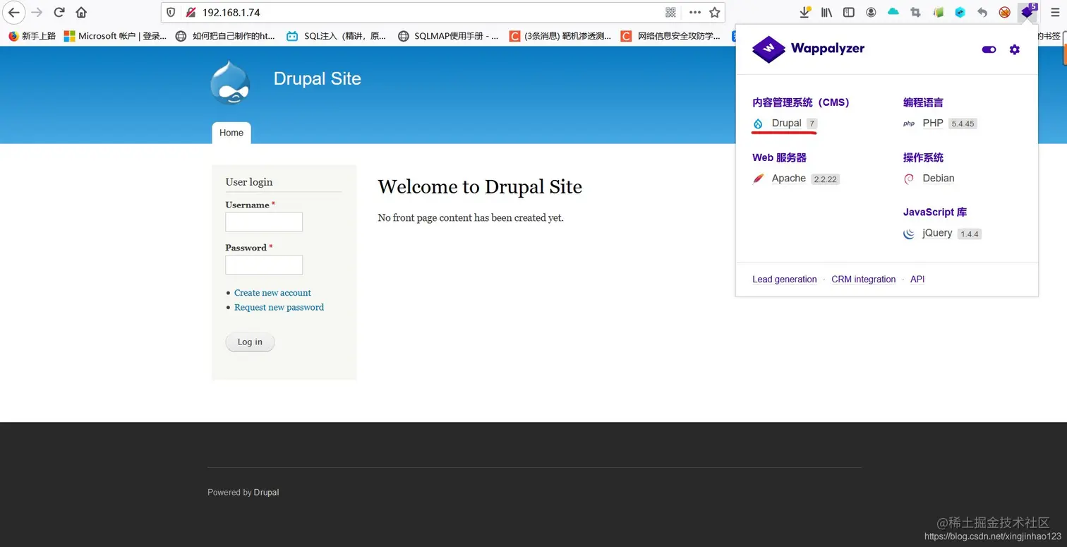Click the Log in button
The height and width of the screenshot is (547, 1067).
(250, 342)
